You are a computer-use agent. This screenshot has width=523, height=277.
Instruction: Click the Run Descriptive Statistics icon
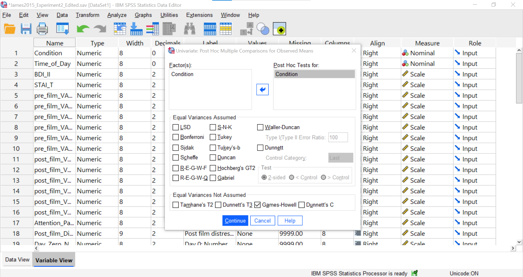(x=169, y=29)
